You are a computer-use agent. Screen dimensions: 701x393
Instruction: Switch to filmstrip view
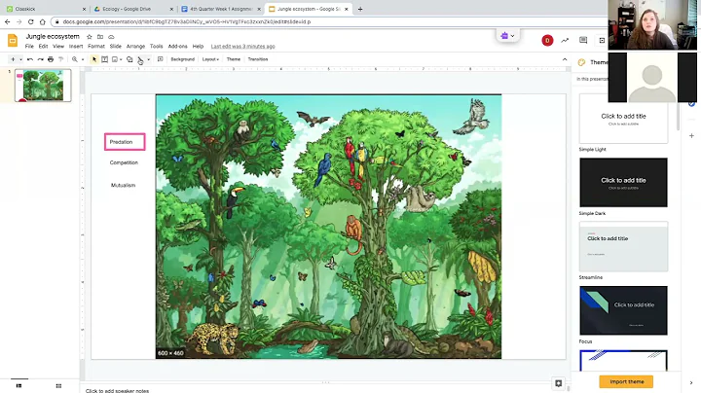(18, 386)
